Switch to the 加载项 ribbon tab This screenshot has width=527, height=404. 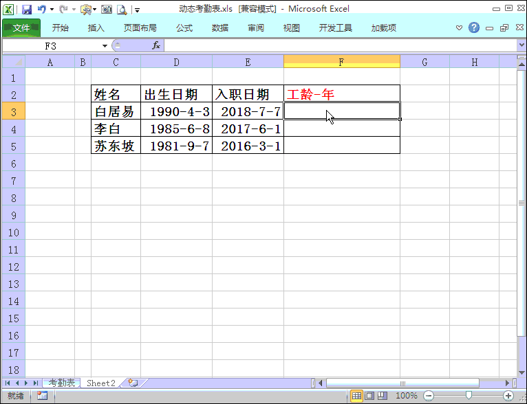(x=384, y=28)
